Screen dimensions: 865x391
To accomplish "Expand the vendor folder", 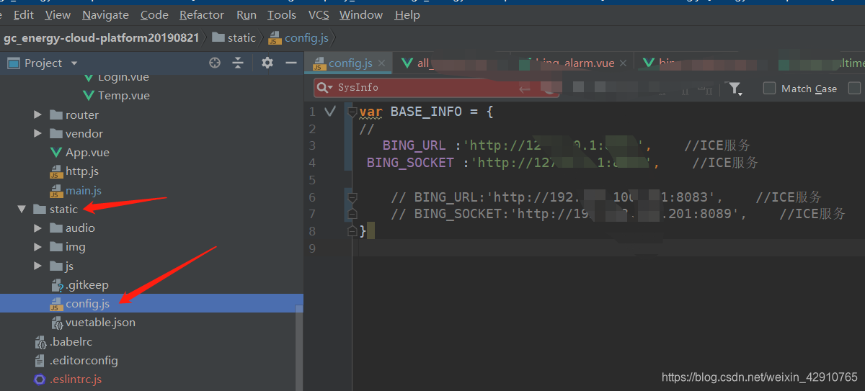I will (37, 133).
